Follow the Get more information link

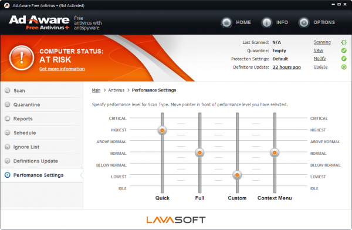pyautogui.click(x=62, y=69)
